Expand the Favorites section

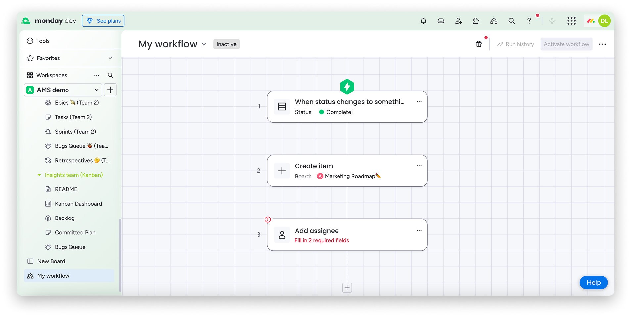pyautogui.click(x=110, y=58)
